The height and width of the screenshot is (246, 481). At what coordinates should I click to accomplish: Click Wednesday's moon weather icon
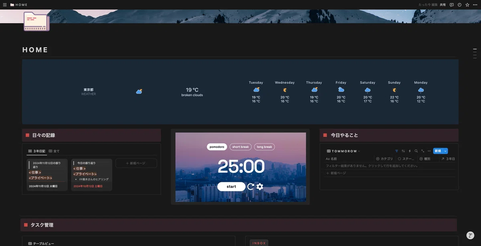(285, 90)
